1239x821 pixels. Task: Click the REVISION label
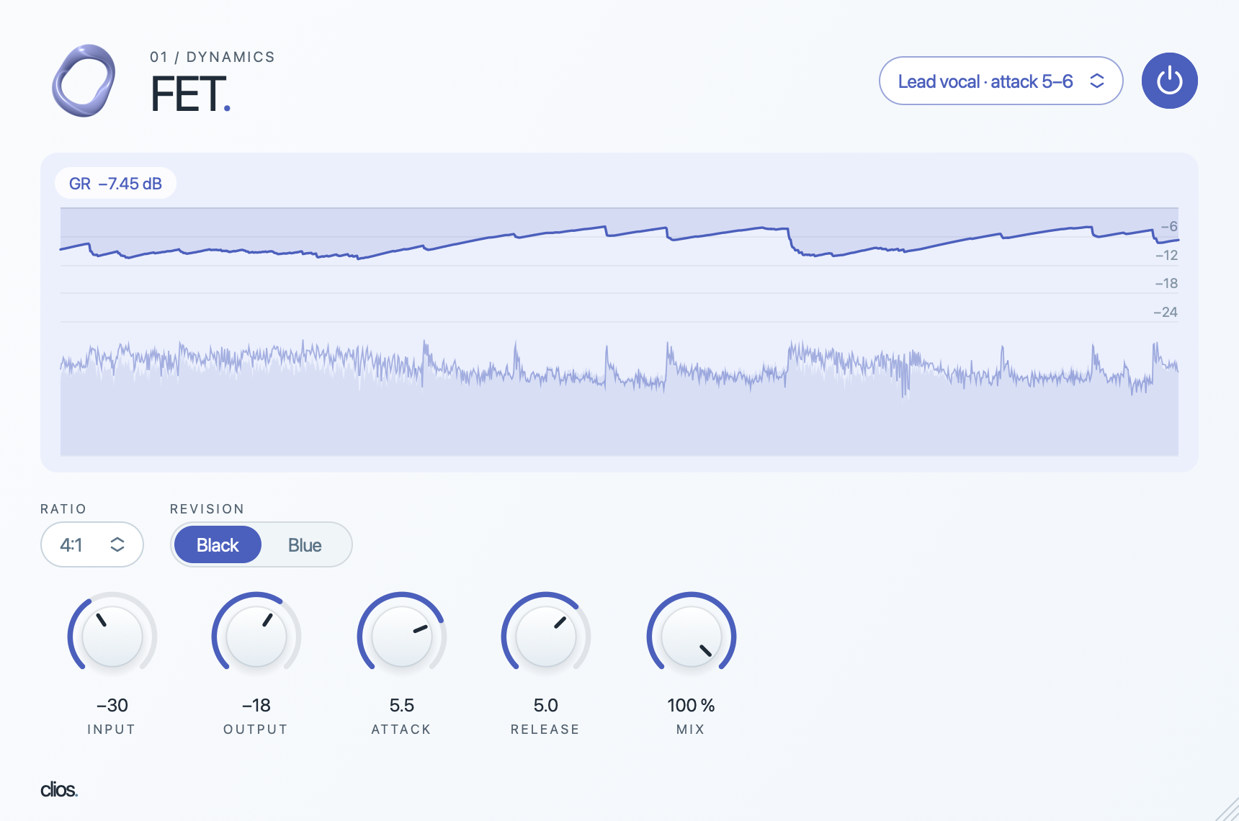tap(207, 508)
